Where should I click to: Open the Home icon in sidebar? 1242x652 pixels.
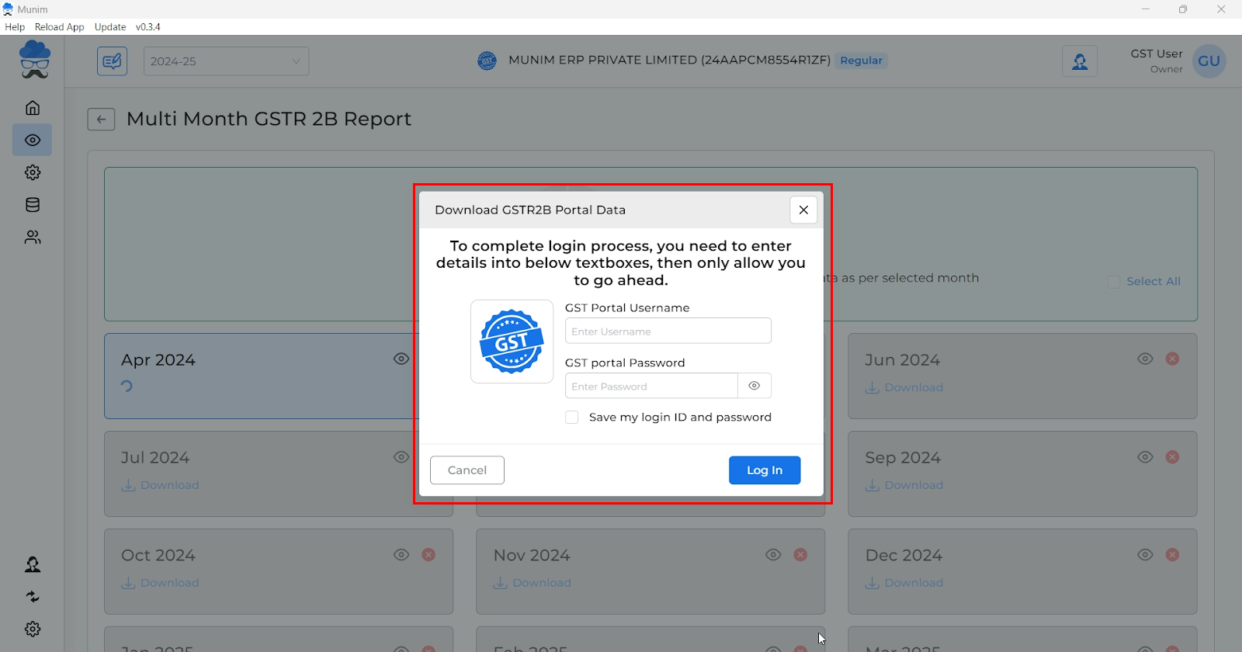[33, 108]
